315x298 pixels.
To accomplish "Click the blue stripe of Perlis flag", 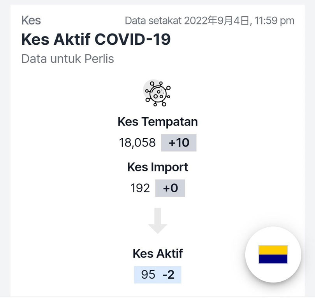I will [273, 259].
